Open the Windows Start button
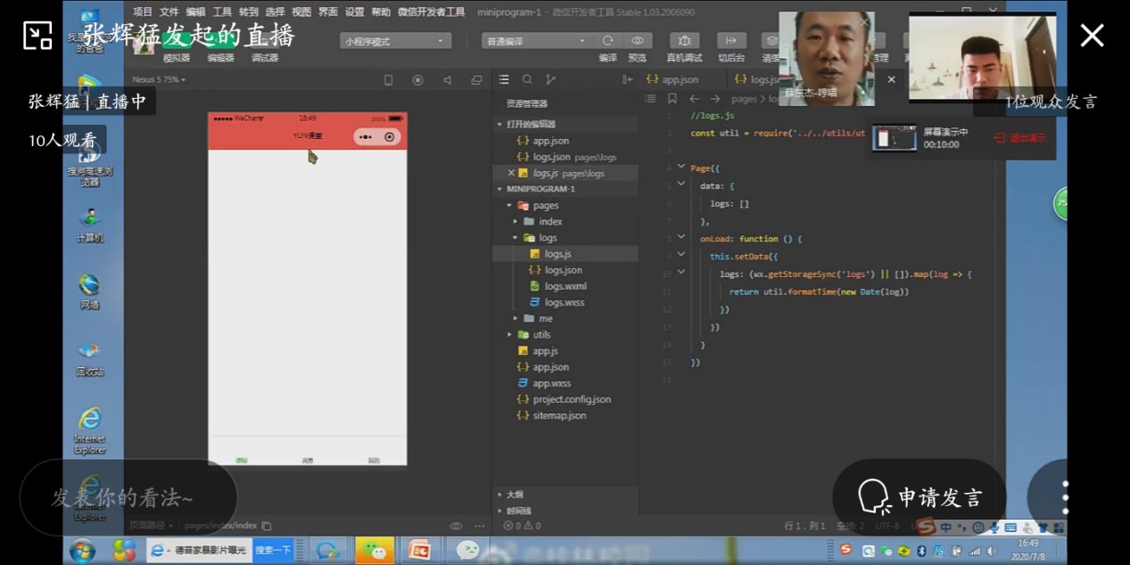 (82, 550)
